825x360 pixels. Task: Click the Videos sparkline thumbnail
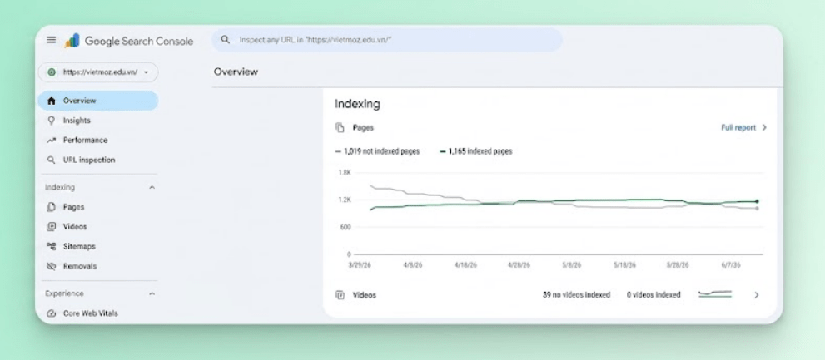(715, 295)
